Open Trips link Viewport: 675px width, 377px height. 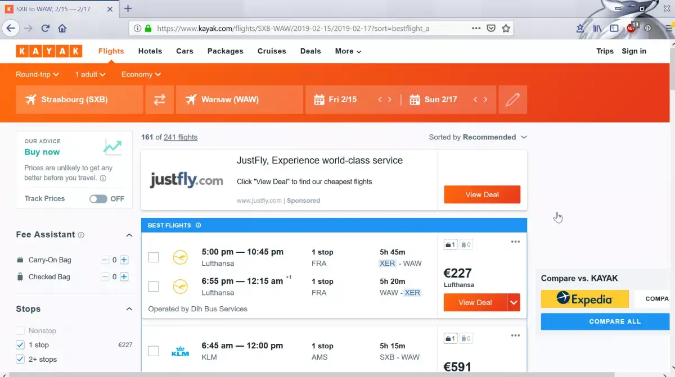click(x=605, y=51)
